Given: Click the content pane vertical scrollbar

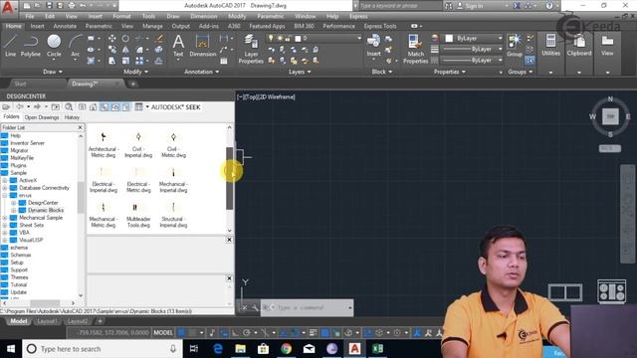Looking at the screenshot, I should [230, 179].
